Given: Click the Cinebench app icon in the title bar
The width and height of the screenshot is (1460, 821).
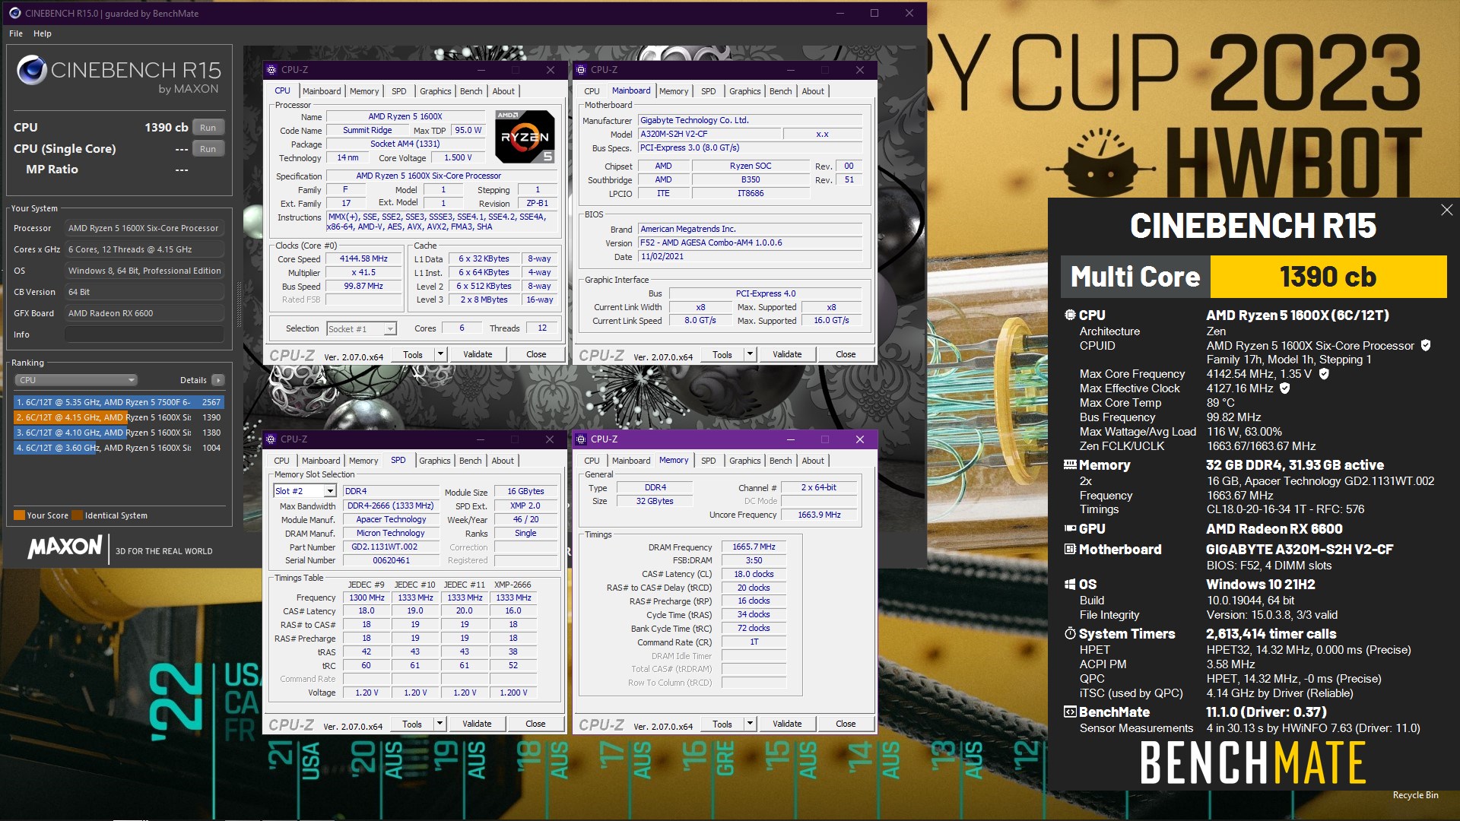Looking at the screenshot, I should (14, 13).
